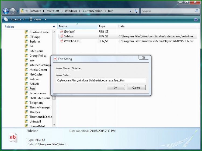The image size is (202, 151).
Task: Select the Run folder in tree
Action: [32, 89]
